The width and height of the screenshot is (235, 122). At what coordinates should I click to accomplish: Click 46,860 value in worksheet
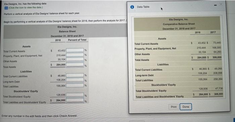(61, 76)
